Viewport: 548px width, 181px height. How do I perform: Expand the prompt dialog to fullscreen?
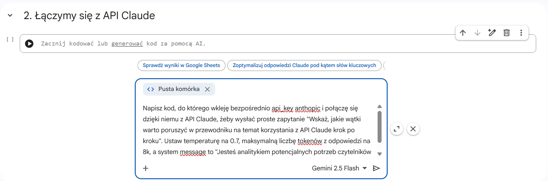click(x=396, y=129)
